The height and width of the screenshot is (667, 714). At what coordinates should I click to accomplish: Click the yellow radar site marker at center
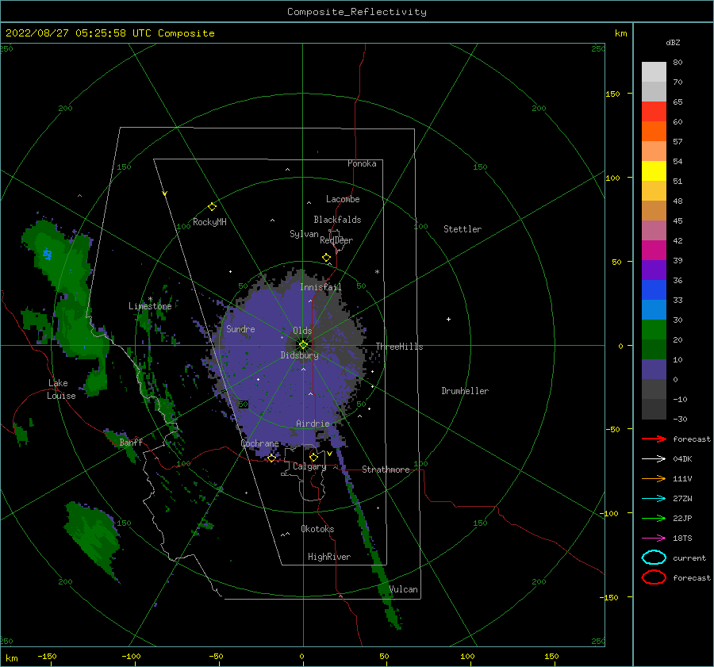coord(303,345)
